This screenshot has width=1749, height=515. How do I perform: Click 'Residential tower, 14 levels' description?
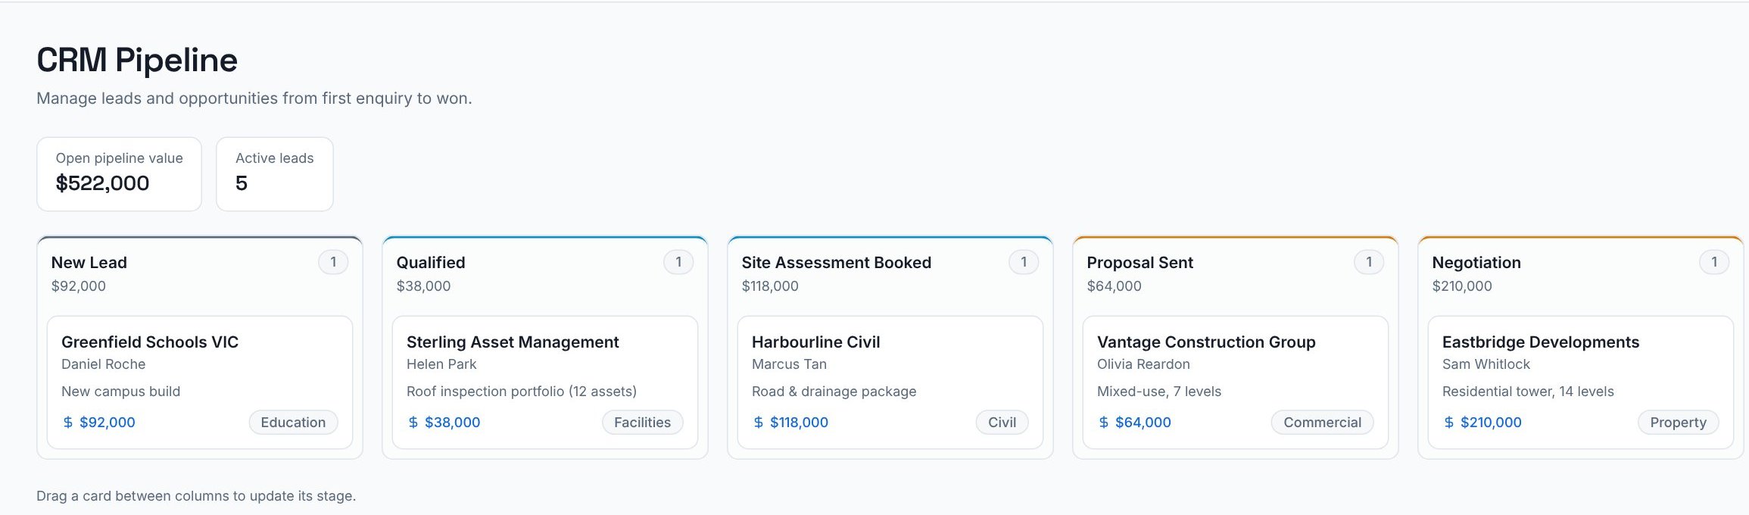tap(1528, 392)
